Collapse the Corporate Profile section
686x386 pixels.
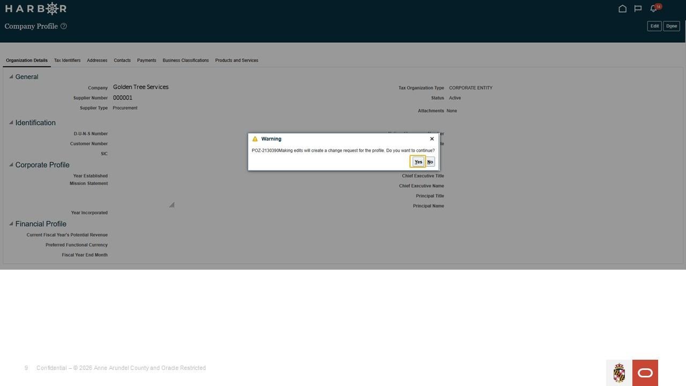click(x=11, y=165)
